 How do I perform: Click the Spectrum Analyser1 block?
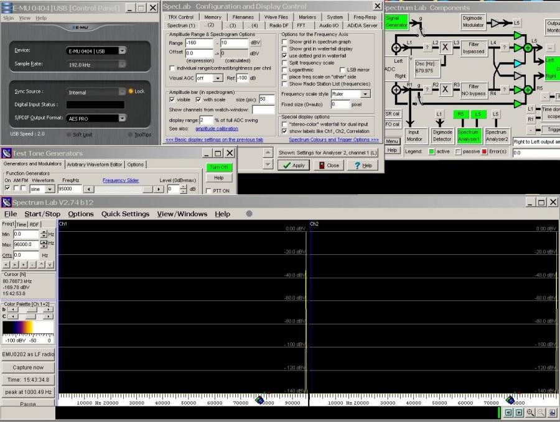click(469, 135)
